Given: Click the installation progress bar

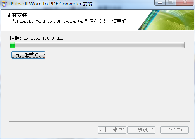Looking at the screenshot, I should click(97, 45).
